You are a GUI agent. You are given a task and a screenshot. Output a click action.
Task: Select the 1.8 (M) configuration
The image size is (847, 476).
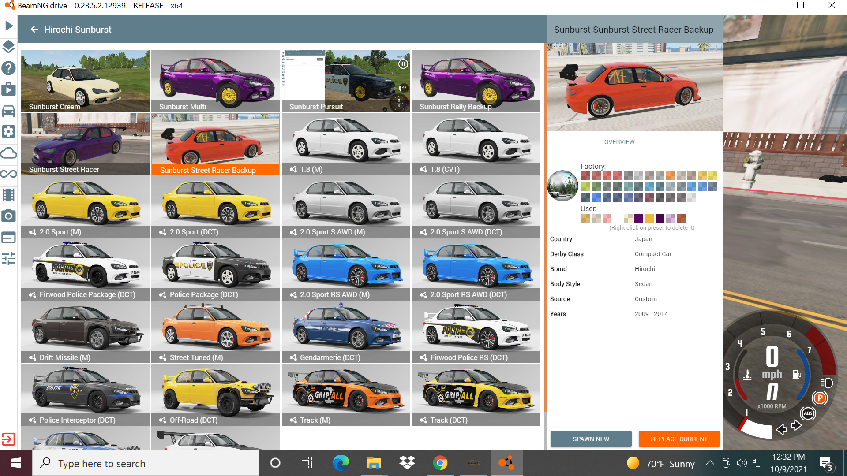346,144
